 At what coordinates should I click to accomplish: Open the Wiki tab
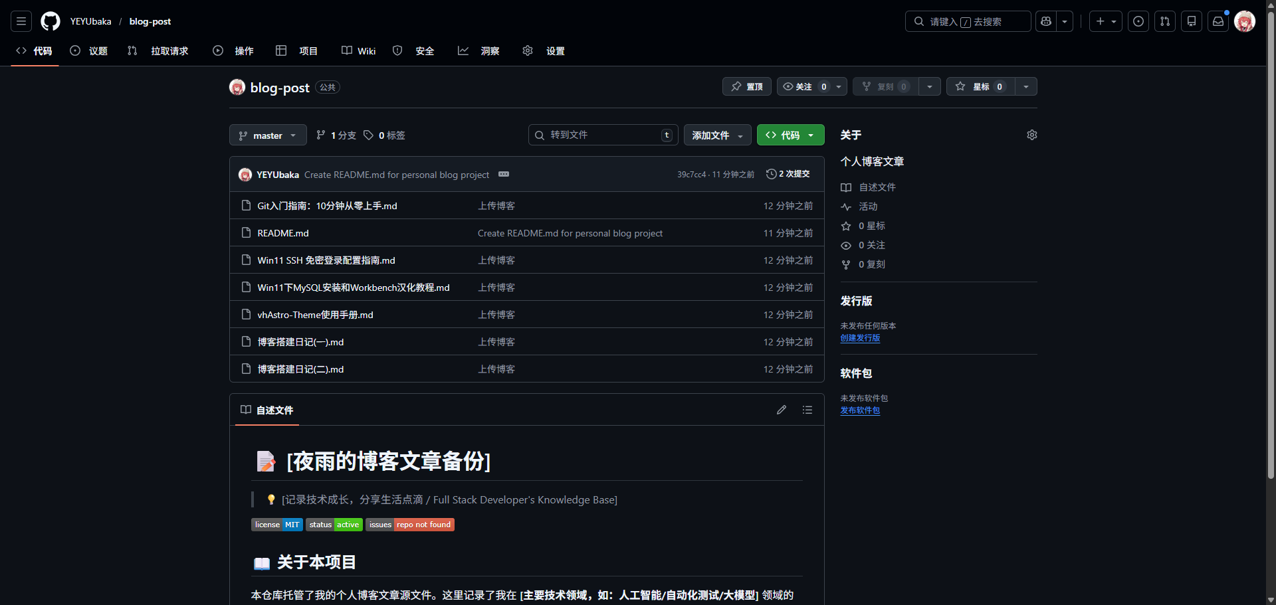pyautogui.click(x=359, y=51)
